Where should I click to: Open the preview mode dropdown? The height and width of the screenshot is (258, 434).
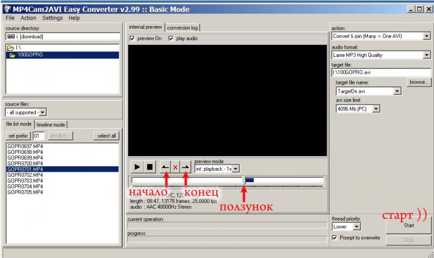pos(235,169)
